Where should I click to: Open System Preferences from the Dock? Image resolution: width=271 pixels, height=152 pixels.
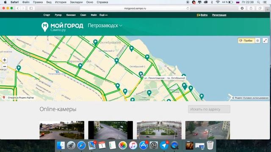click(x=154, y=145)
